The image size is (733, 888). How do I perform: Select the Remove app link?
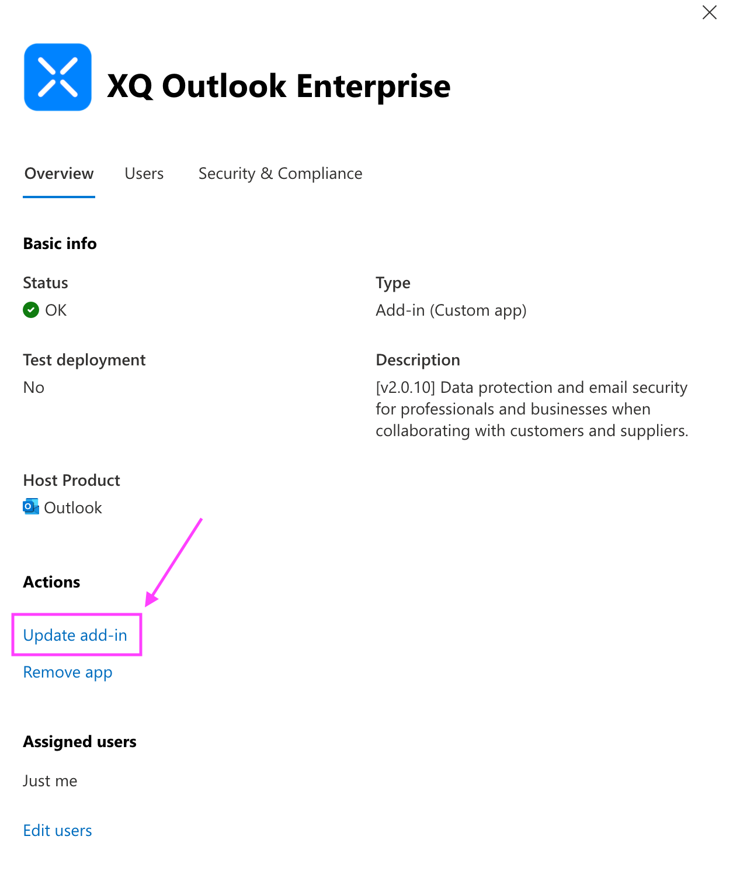click(68, 672)
